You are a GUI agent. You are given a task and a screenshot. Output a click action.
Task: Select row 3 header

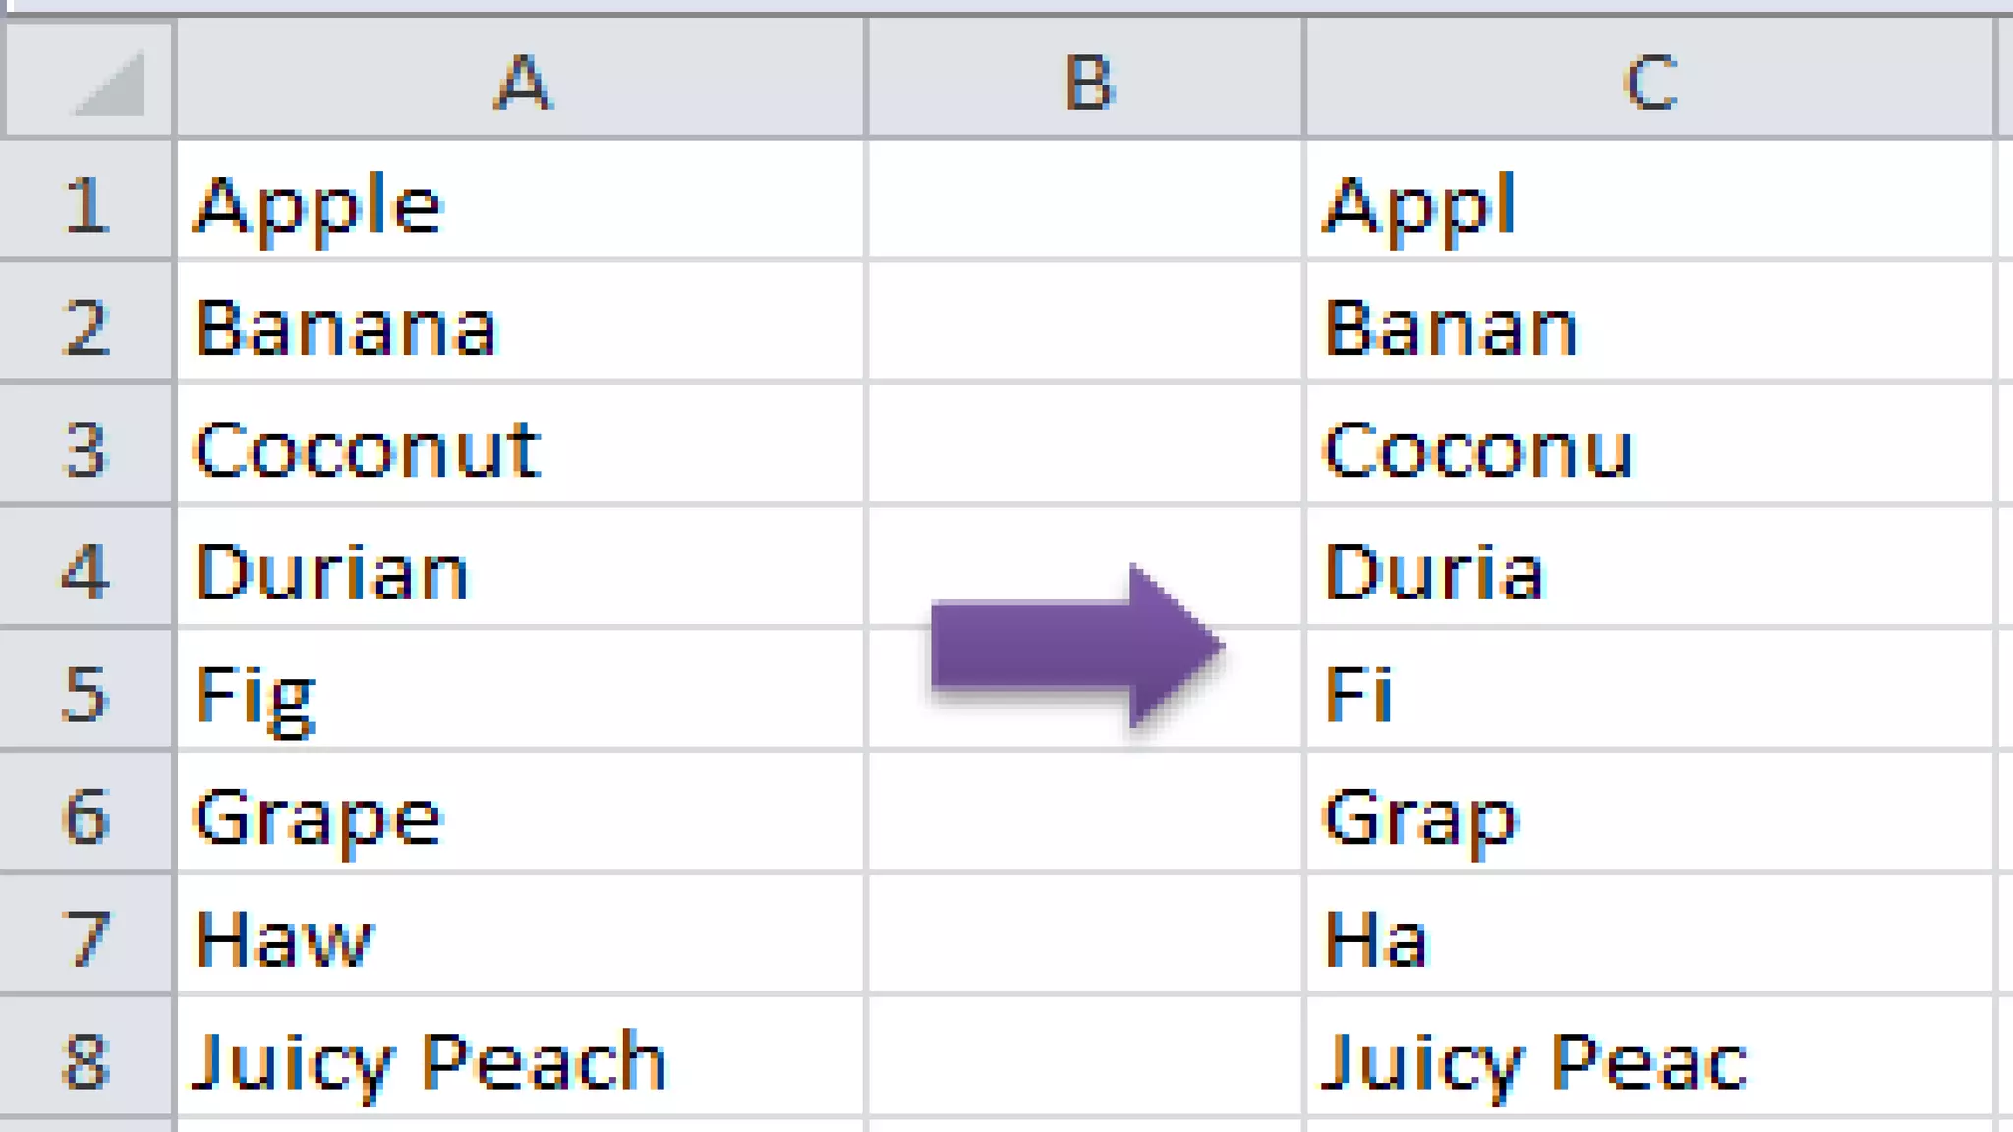(86, 447)
